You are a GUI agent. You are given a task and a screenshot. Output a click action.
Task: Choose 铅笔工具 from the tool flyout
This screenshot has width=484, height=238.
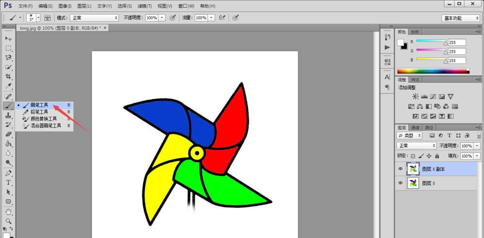click(x=39, y=112)
